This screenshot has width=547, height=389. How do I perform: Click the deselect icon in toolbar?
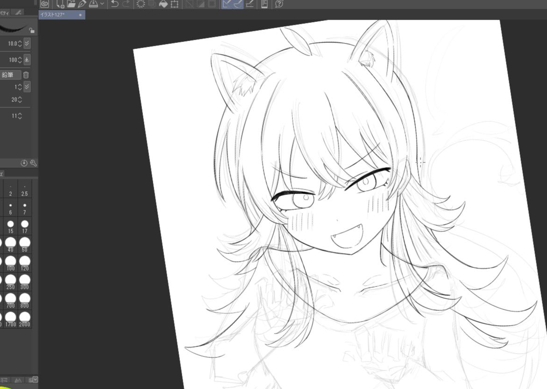(x=190, y=4)
